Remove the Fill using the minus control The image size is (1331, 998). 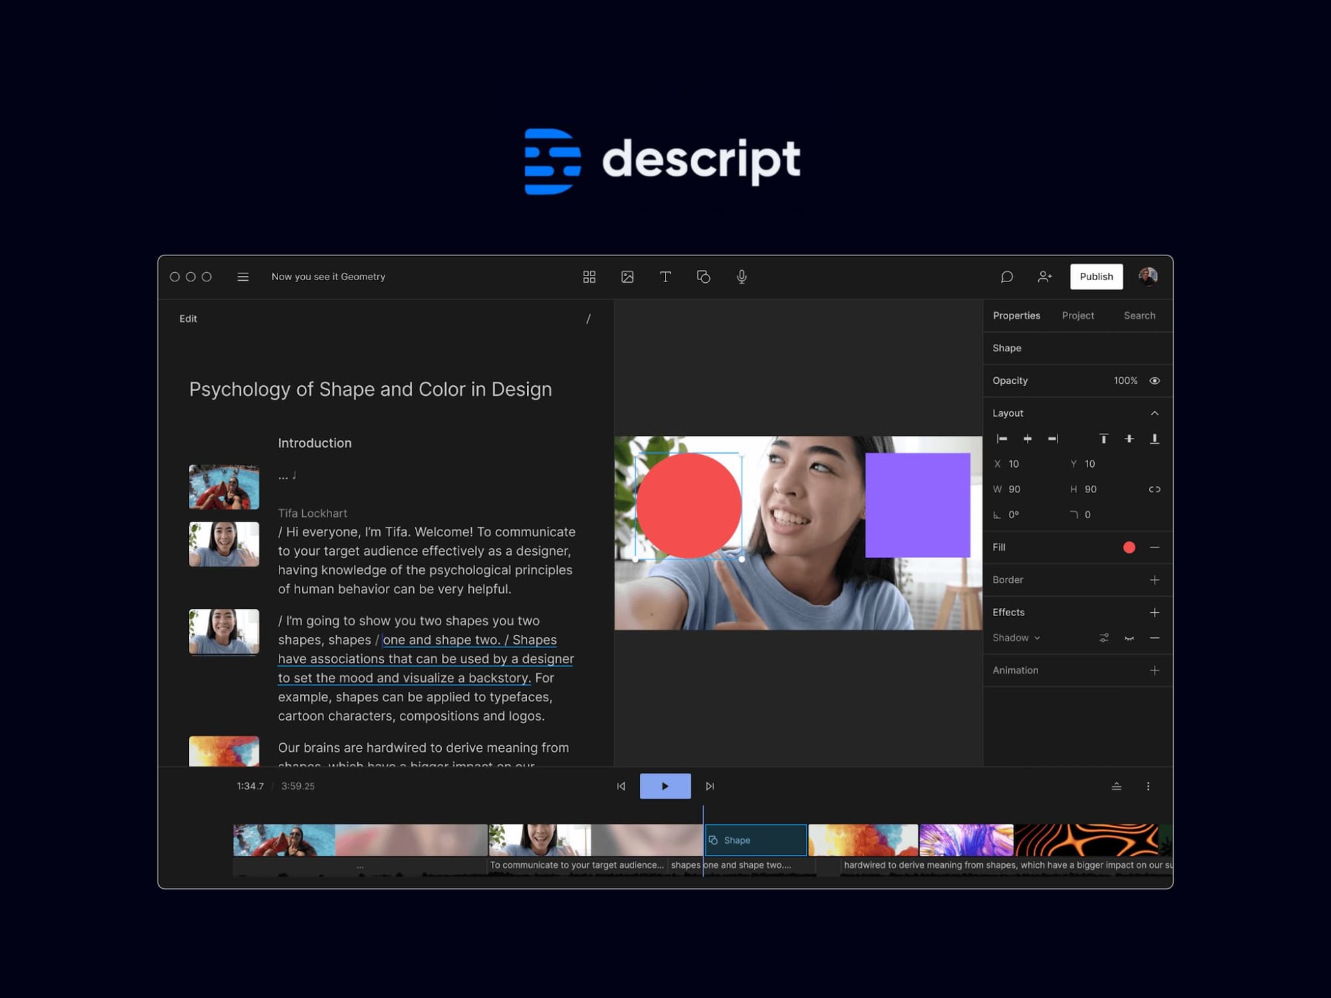1155,548
